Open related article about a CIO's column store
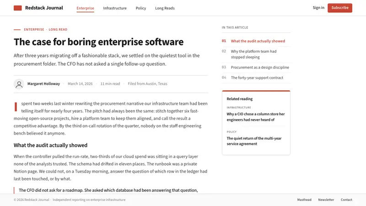Screen dimensions: 366x206 [x=256, y=117]
